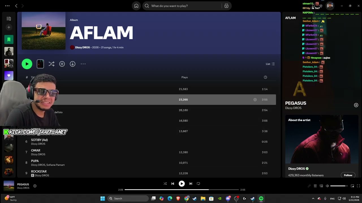The height and width of the screenshot is (203, 362).
Task: Save the AFLAM album to your library
Action: coord(62,64)
